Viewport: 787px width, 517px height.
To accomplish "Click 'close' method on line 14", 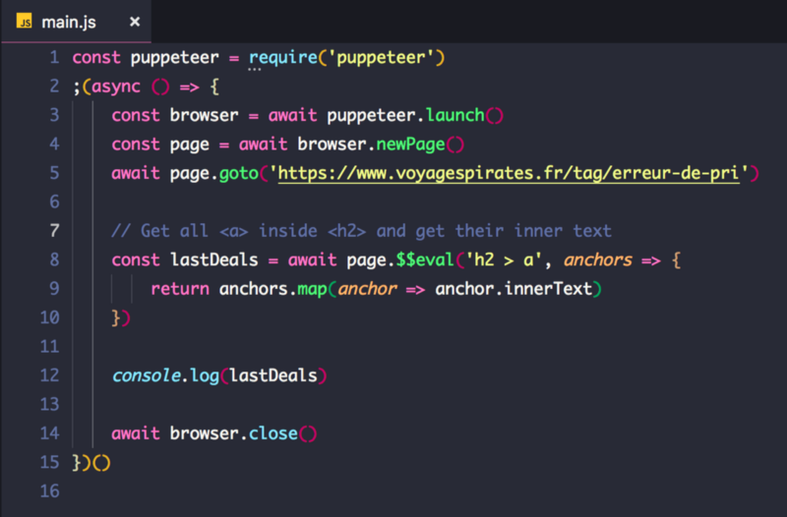I will click(273, 433).
